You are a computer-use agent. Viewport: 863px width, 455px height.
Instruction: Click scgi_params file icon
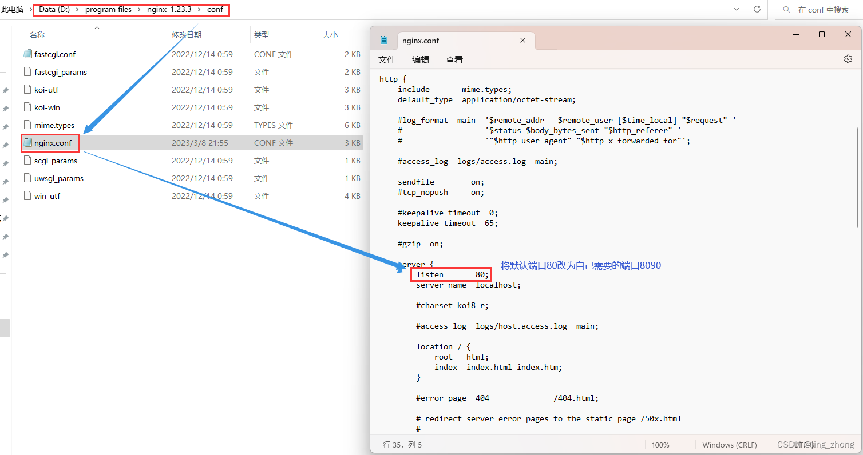pyautogui.click(x=27, y=161)
